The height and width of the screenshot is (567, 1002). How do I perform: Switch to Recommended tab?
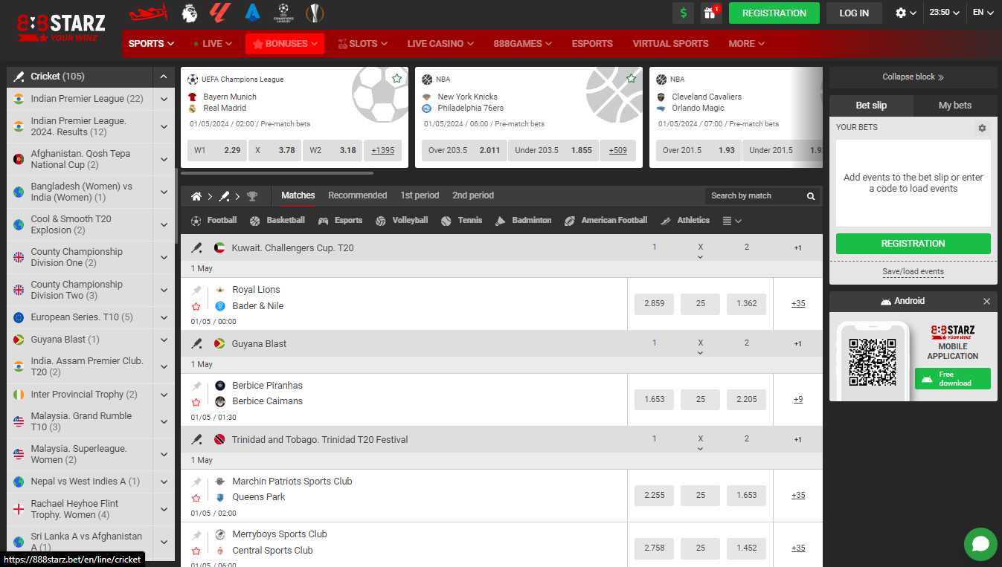(358, 195)
